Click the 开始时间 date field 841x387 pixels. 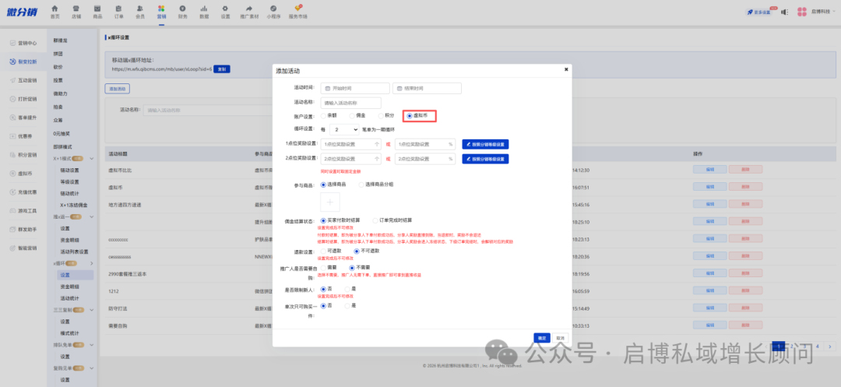(x=355, y=89)
